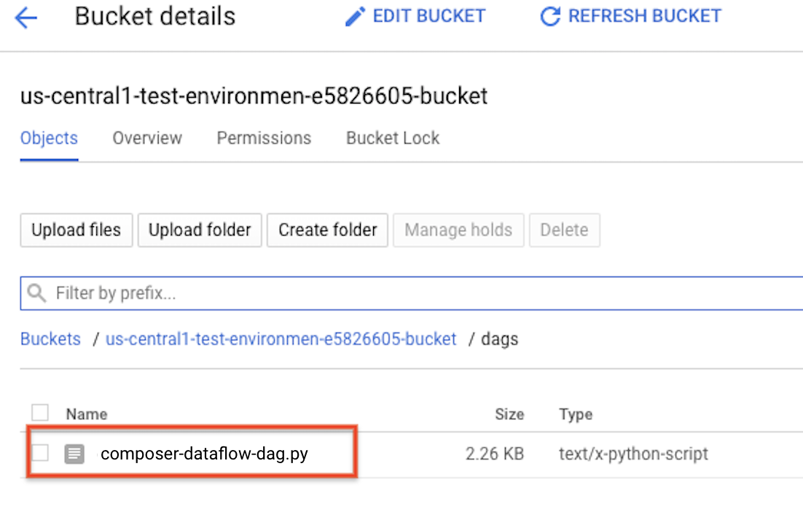
Task: Click Create folder
Action: click(x=326, y=230)
